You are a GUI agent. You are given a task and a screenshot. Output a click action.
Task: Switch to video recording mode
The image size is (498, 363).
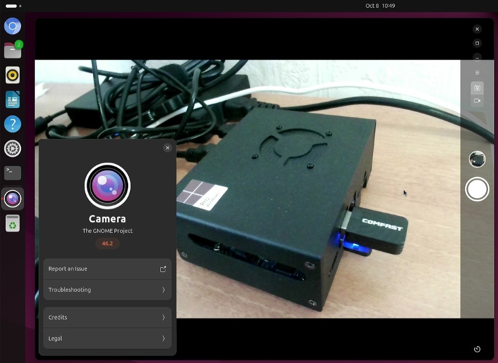(477, 101)
